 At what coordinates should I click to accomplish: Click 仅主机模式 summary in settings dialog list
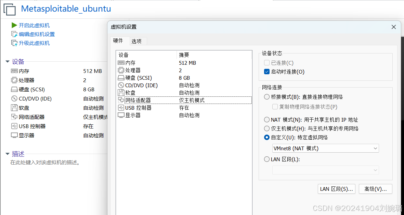(x=192, y=100)
